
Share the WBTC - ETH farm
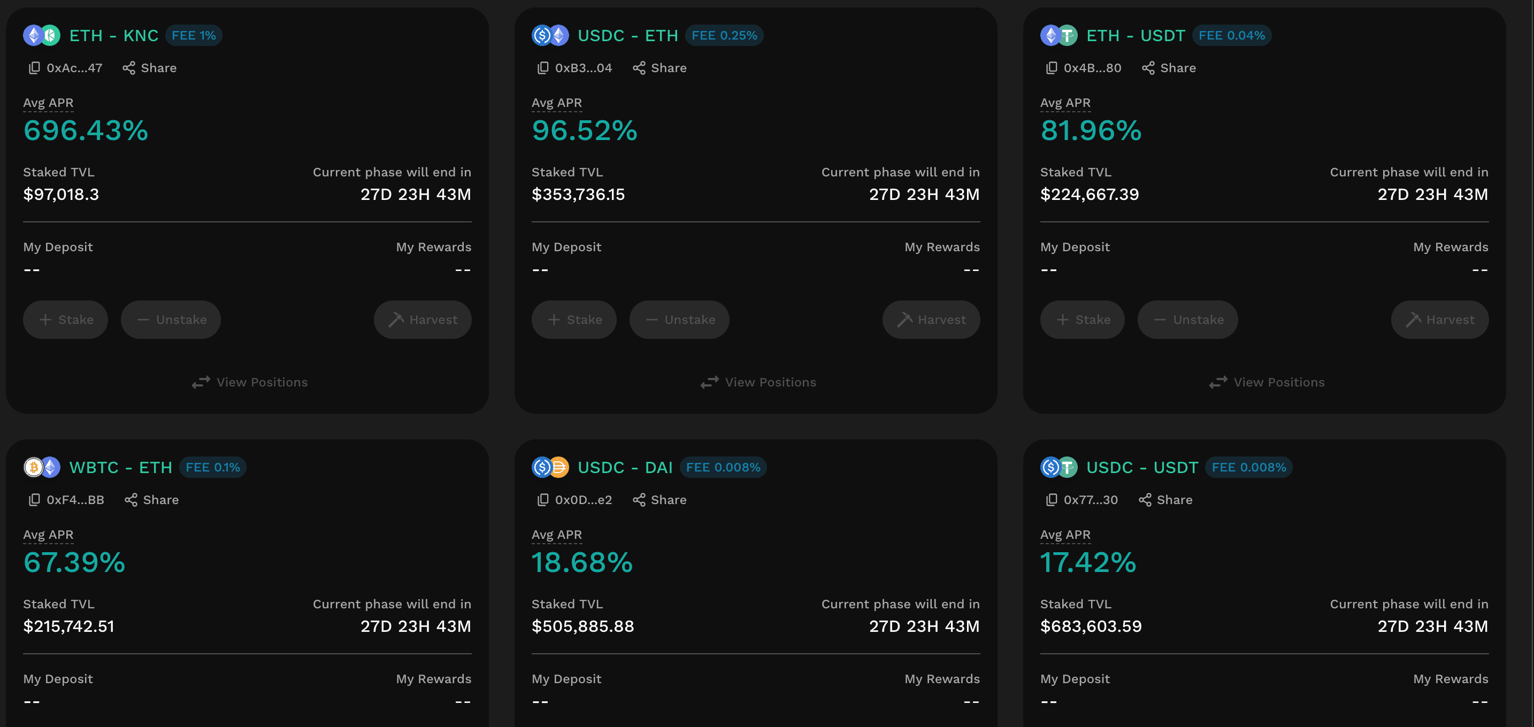(x=151, y=500)
